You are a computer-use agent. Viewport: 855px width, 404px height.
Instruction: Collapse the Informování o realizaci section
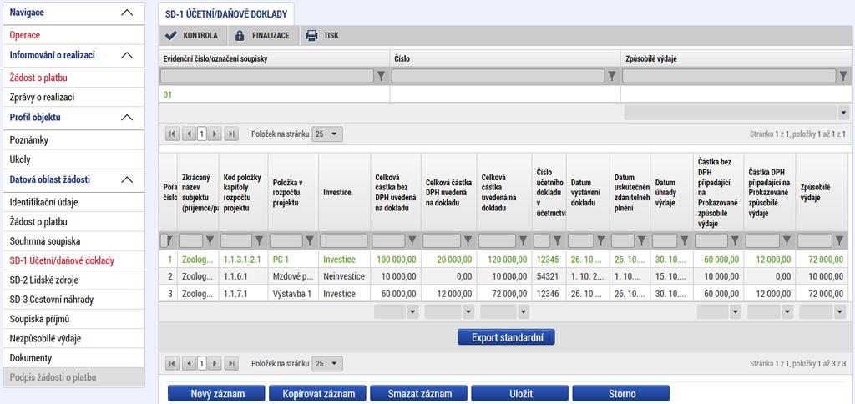(127, 55)
